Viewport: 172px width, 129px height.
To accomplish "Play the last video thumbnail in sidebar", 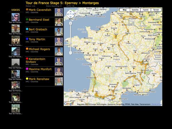I will coord(16,108).
